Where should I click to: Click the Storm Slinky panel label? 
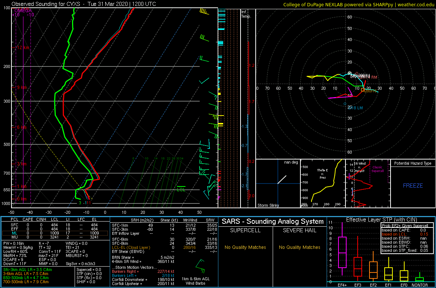pos(268,205)
